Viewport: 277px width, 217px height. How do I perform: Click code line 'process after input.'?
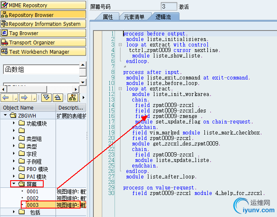pyautogui.click(x=152, y=72)
